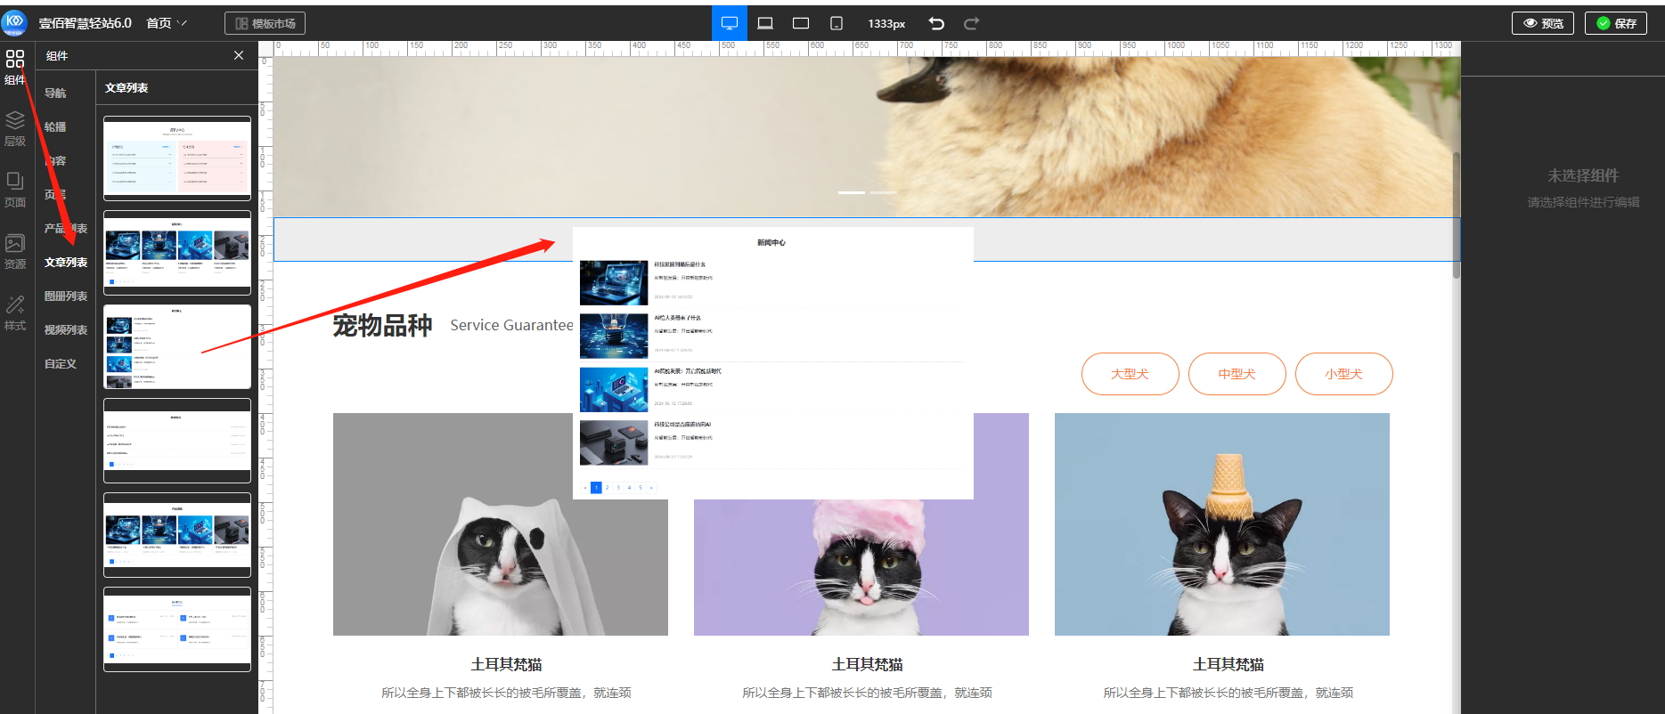Click page 1 in news pagination
Viewport: 1665px width, 714px height.
point(596,488)
